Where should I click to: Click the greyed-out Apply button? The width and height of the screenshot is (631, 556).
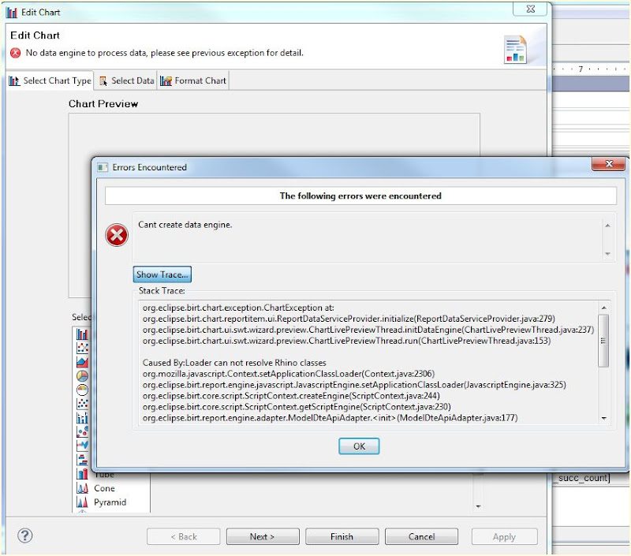pyautogui.click(x=504, y=537)
